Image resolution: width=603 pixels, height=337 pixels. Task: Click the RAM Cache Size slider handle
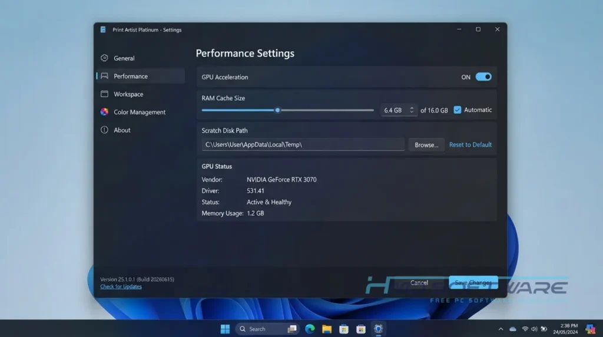click(x=277, y=110)
